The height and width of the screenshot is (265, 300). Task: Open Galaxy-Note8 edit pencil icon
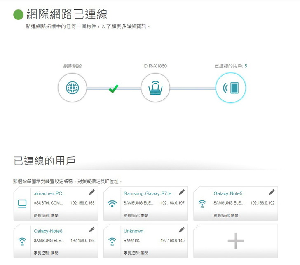point(91,230)
